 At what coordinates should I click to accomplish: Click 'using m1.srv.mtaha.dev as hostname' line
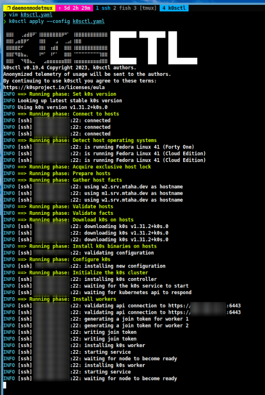(93, 193)
